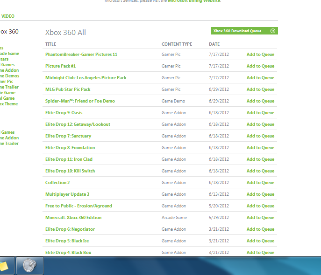The width and height of the screenshot is (321, 275).
Task: Open Elite Drop 12: Getaway/Lookout link
Action: click(78, 124)
